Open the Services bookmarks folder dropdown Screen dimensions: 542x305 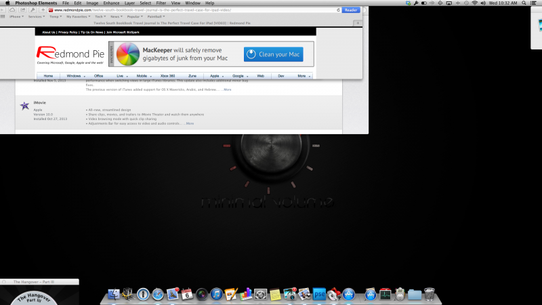pos(37,16)
